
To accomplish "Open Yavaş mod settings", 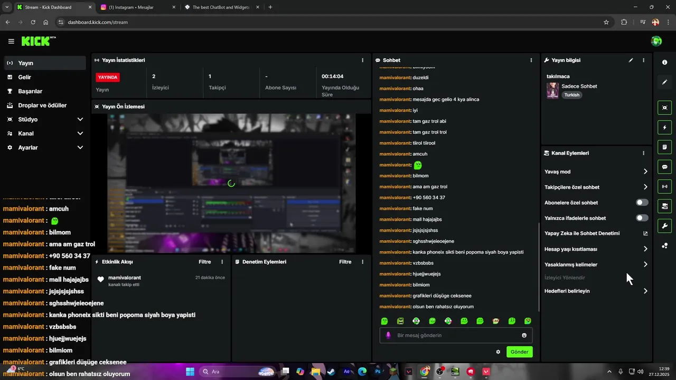I will 596,172.
